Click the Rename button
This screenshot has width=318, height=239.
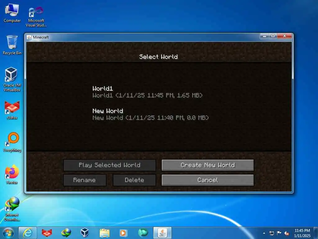84,180
